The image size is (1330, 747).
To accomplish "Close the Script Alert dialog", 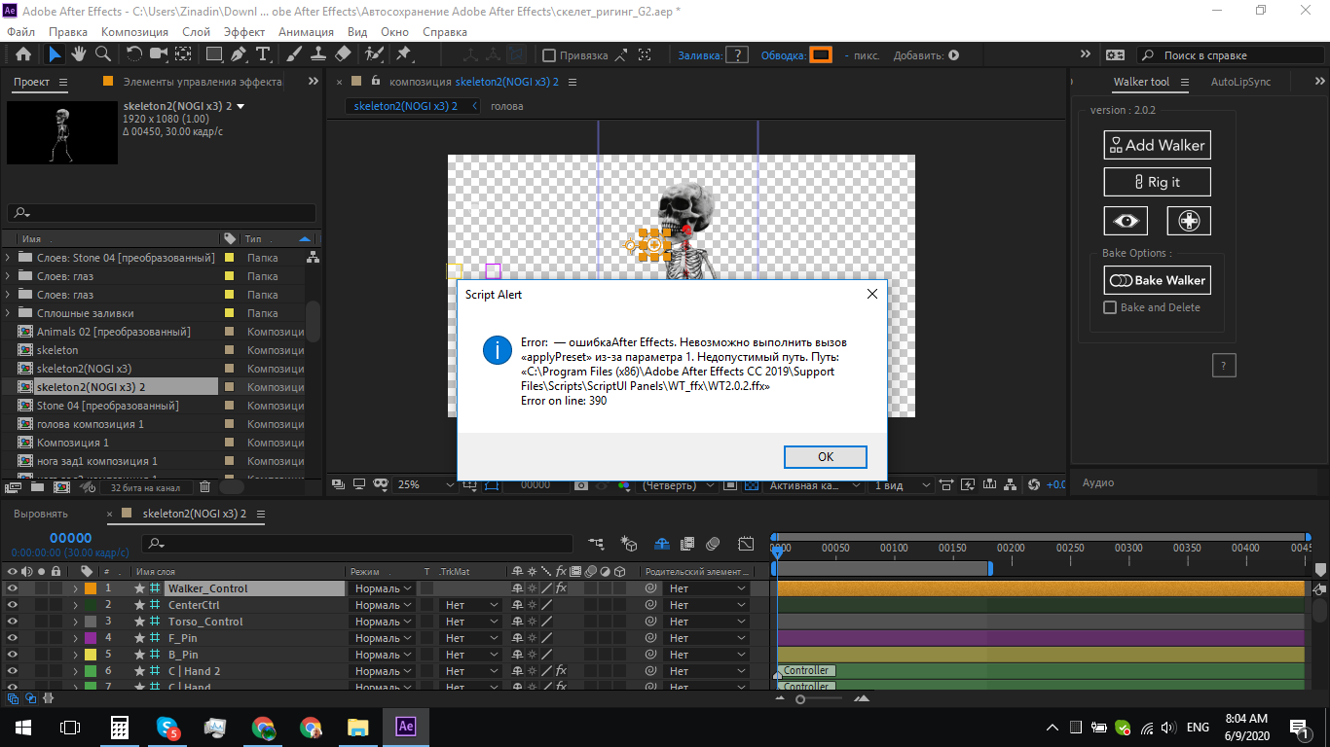I will click(871, 295).
